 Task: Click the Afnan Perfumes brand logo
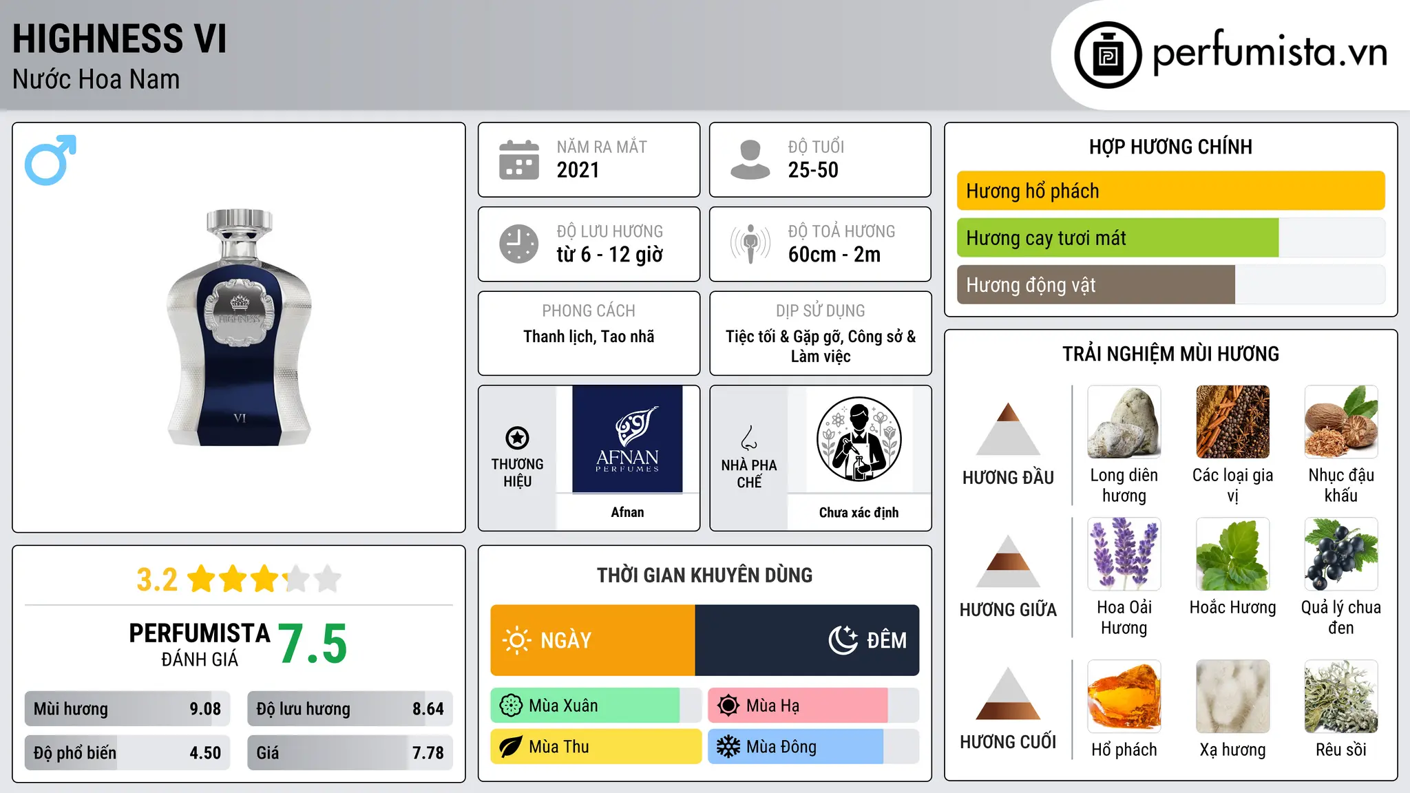point(627,439)
